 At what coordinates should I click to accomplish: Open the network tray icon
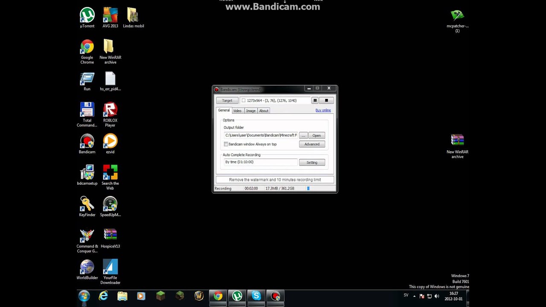click(429, 296)
